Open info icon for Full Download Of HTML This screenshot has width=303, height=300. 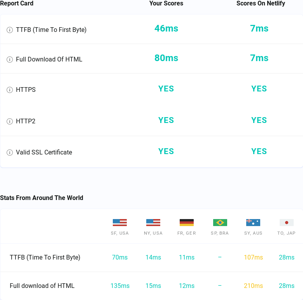(x=10, y=60)
